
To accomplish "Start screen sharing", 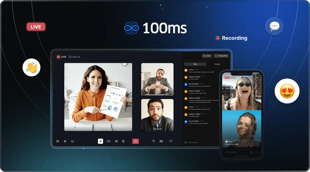I will coord(116,141).
